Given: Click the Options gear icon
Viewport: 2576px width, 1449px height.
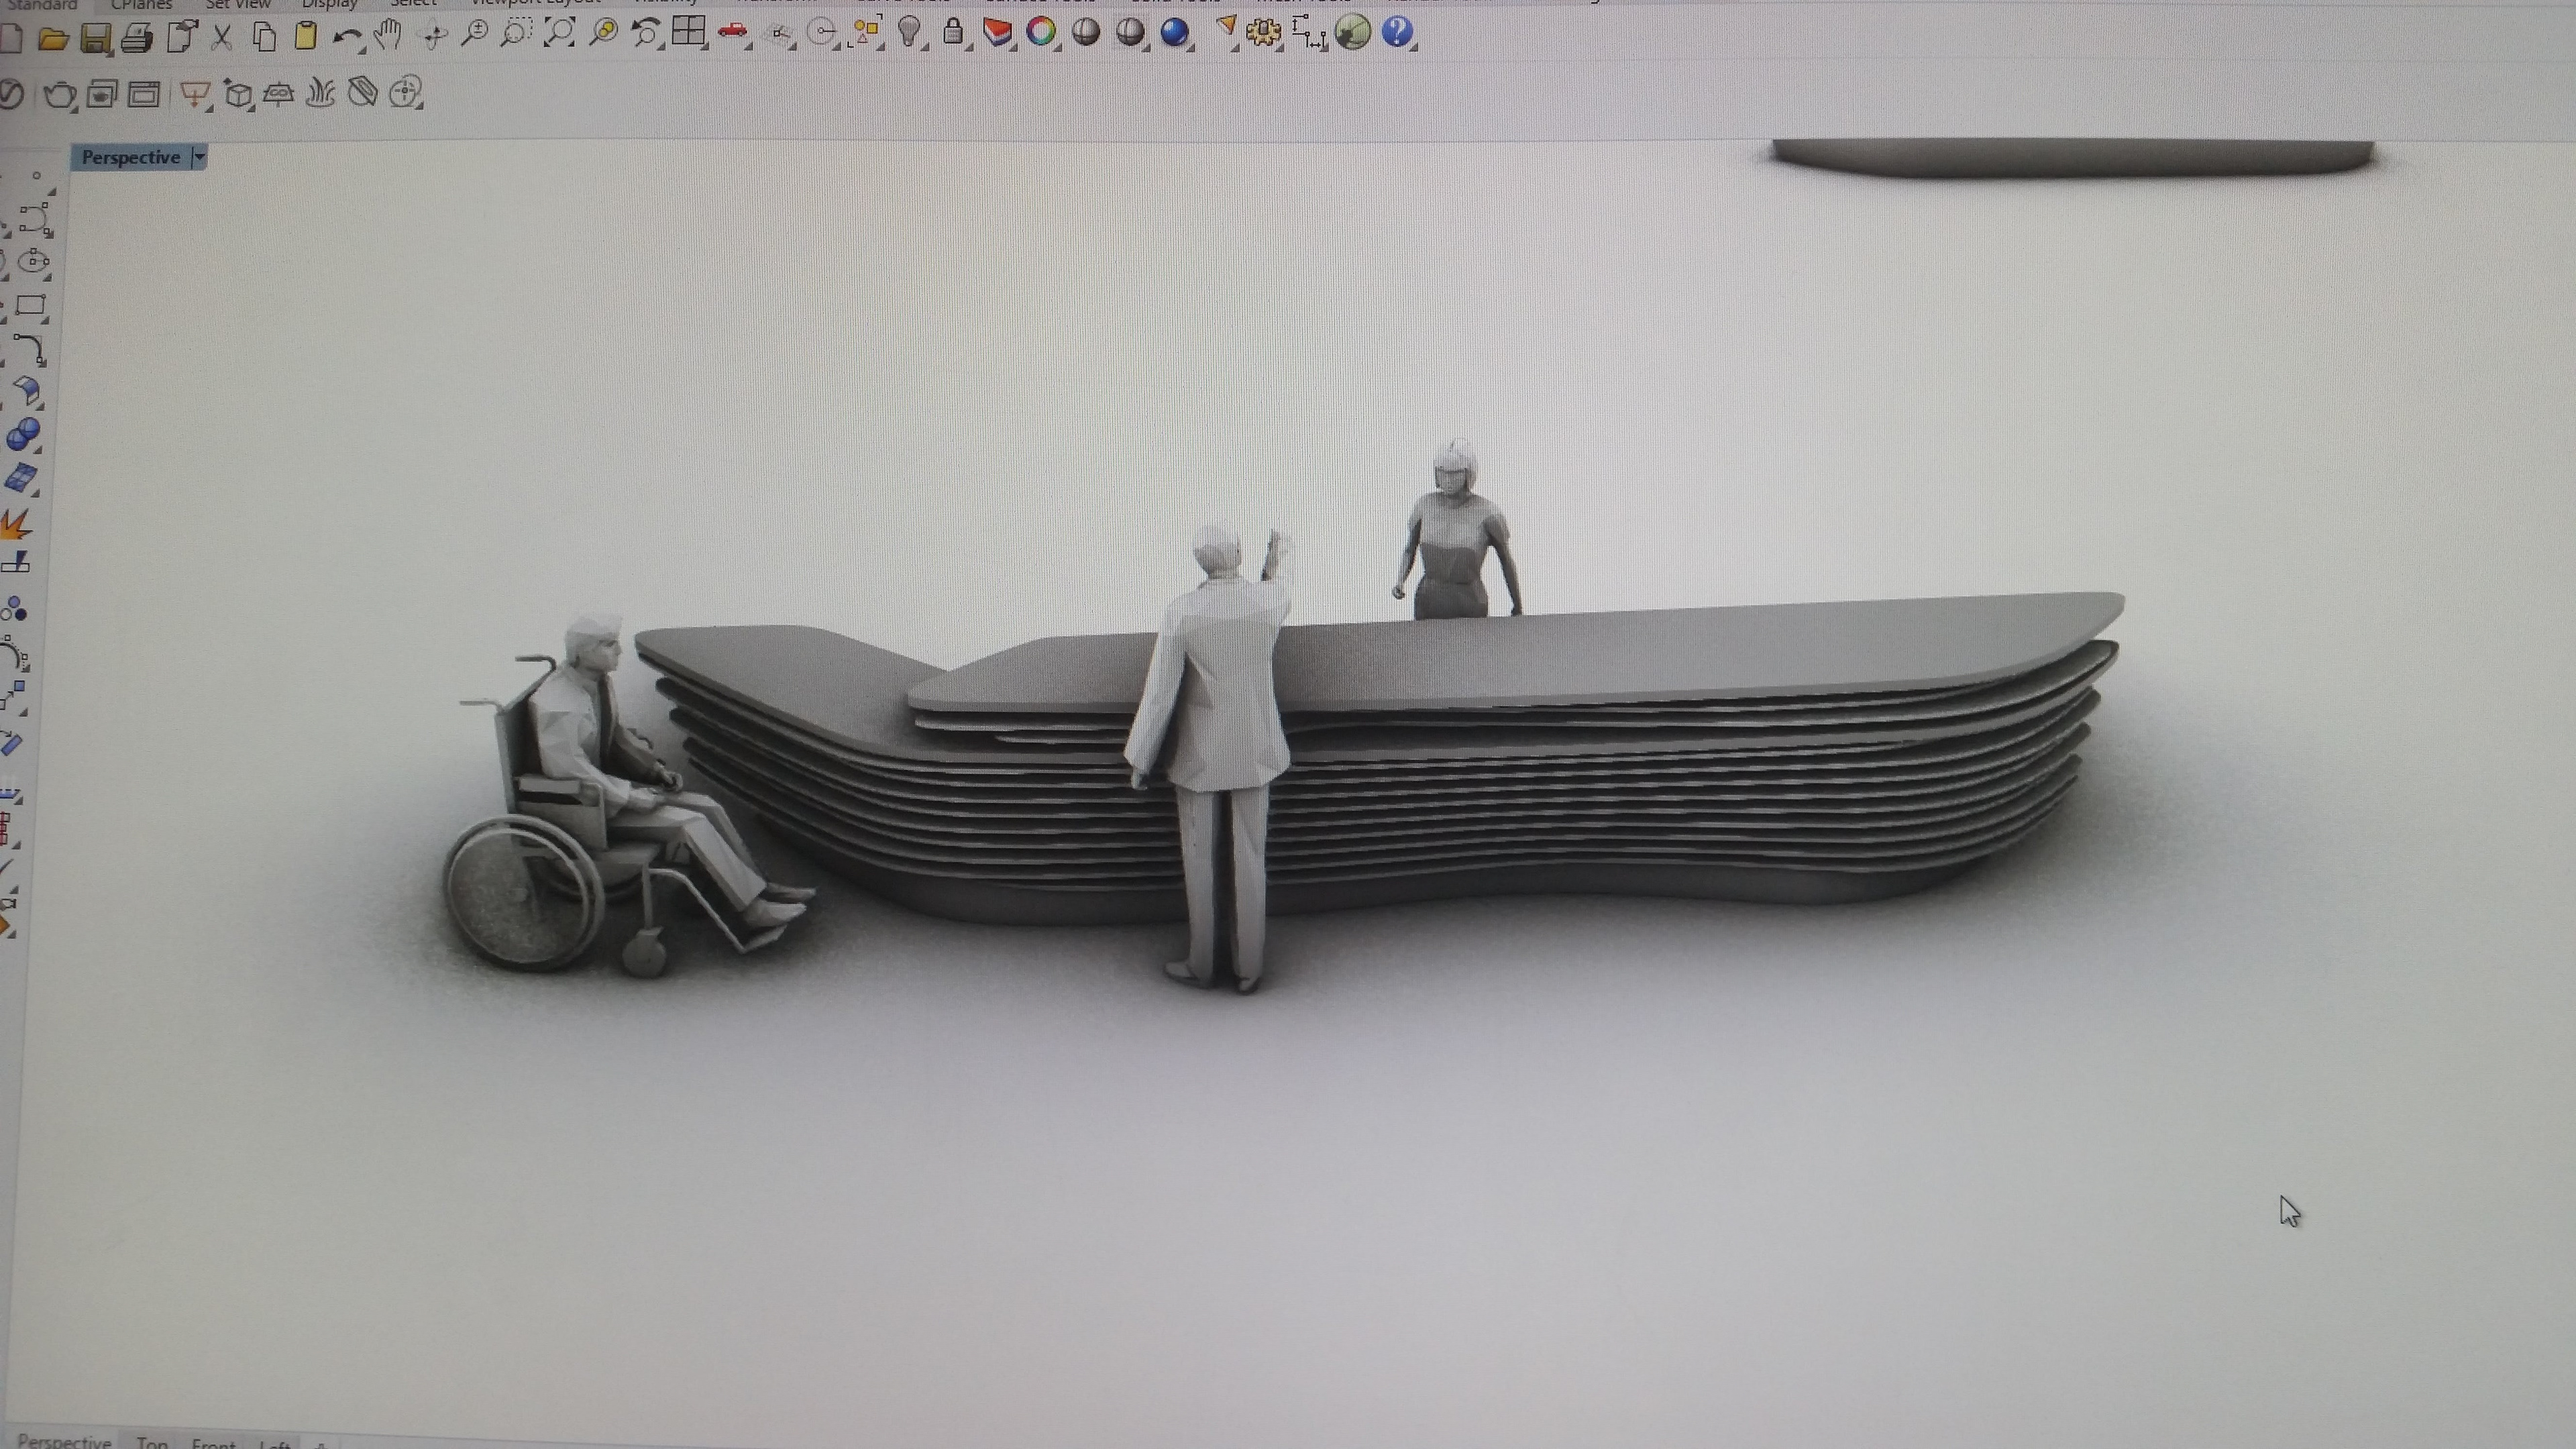Looking at the screenshot, I should pos(1263,32).
